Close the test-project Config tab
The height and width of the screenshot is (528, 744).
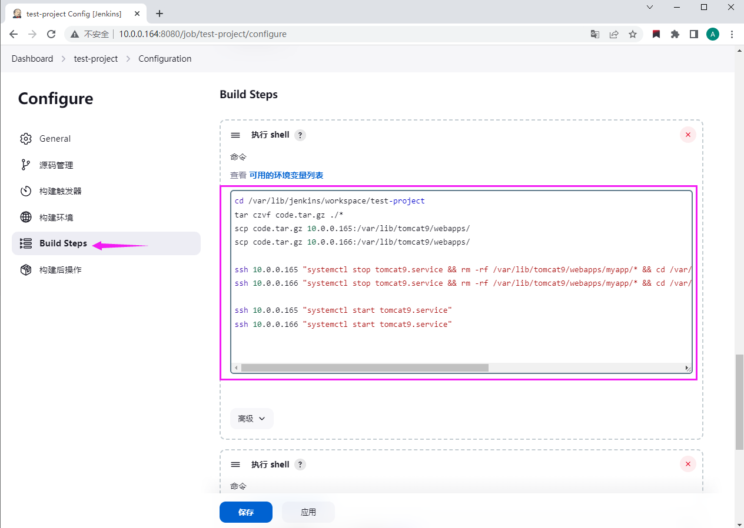(136, 14)
